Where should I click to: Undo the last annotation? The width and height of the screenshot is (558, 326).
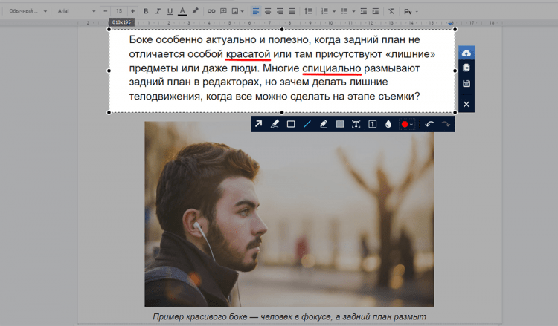tap(429, 124)
